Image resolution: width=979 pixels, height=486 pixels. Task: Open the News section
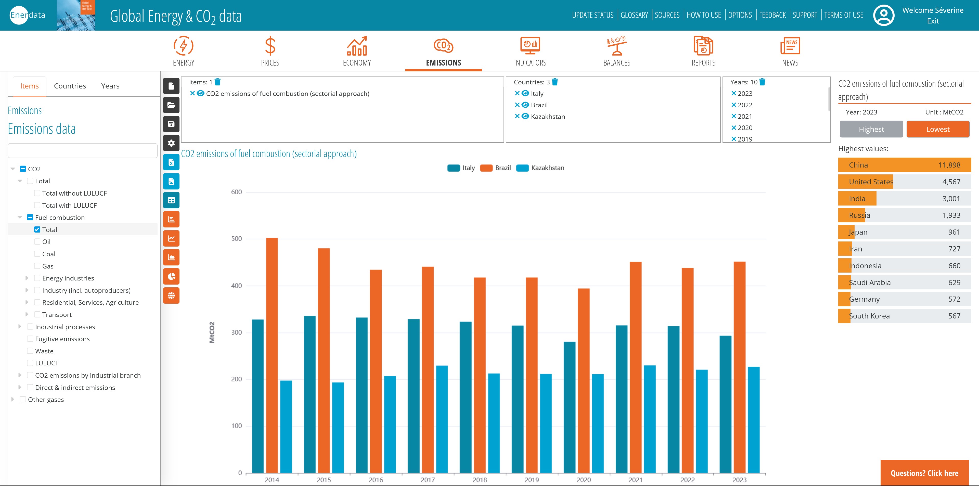click(x=790, y=51)
